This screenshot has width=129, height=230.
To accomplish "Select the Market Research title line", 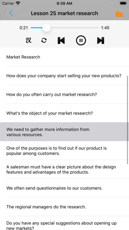I will pyautogui.click(x=64, y=57).
